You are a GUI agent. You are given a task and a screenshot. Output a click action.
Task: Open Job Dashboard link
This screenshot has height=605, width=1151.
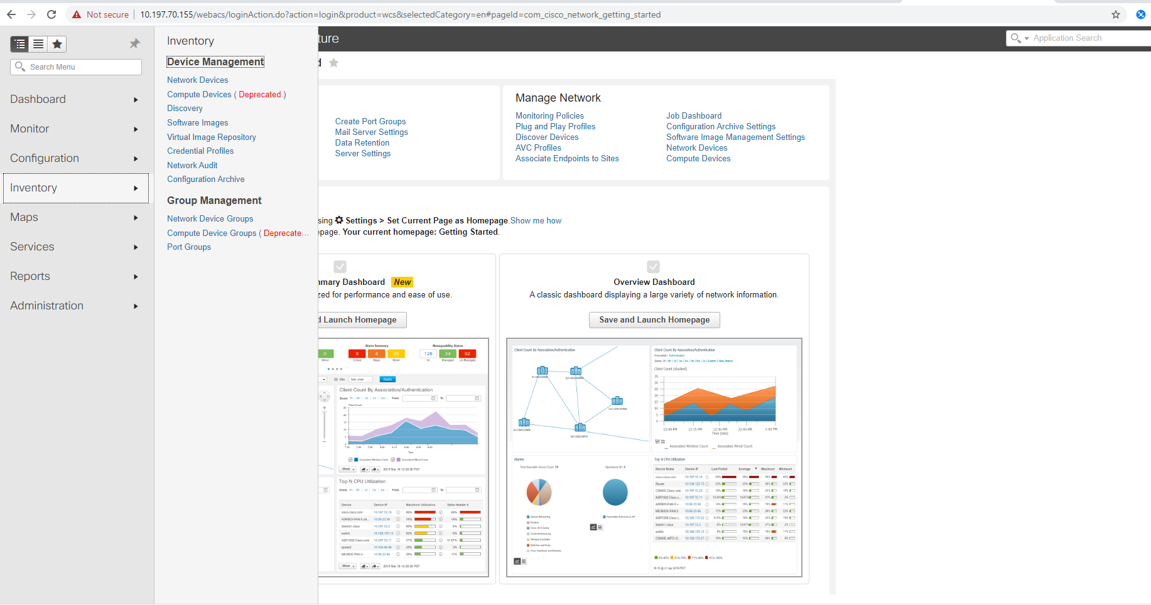click(x=694, y=115)
